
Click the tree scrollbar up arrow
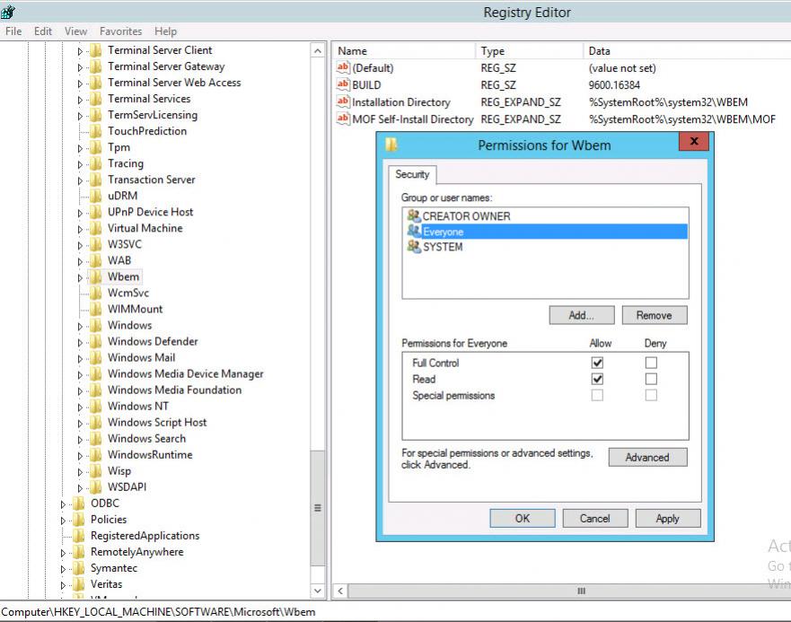point(317,50)
